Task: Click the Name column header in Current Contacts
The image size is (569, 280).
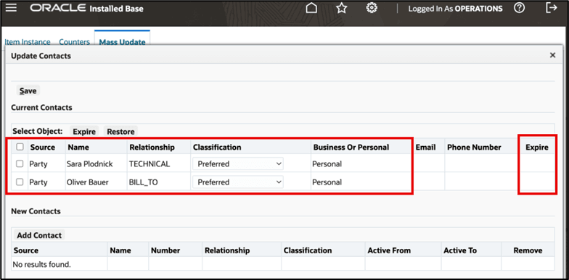Action: [x=78, y=148]
